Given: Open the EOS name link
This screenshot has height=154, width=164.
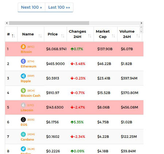Looking at the screenshot, I should click(x=24, y=125).
